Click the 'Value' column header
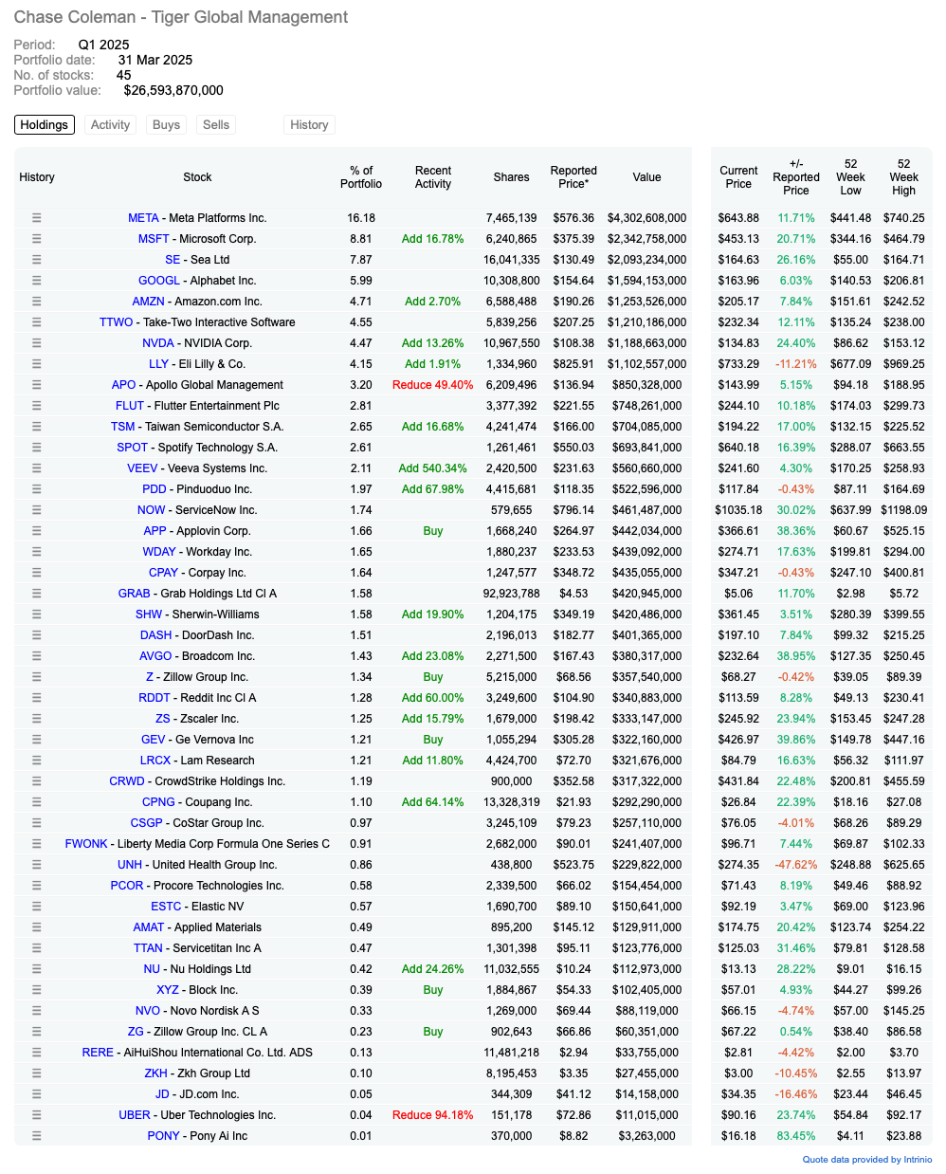Viewport: 946px width, 1174px height. point(647,177)
